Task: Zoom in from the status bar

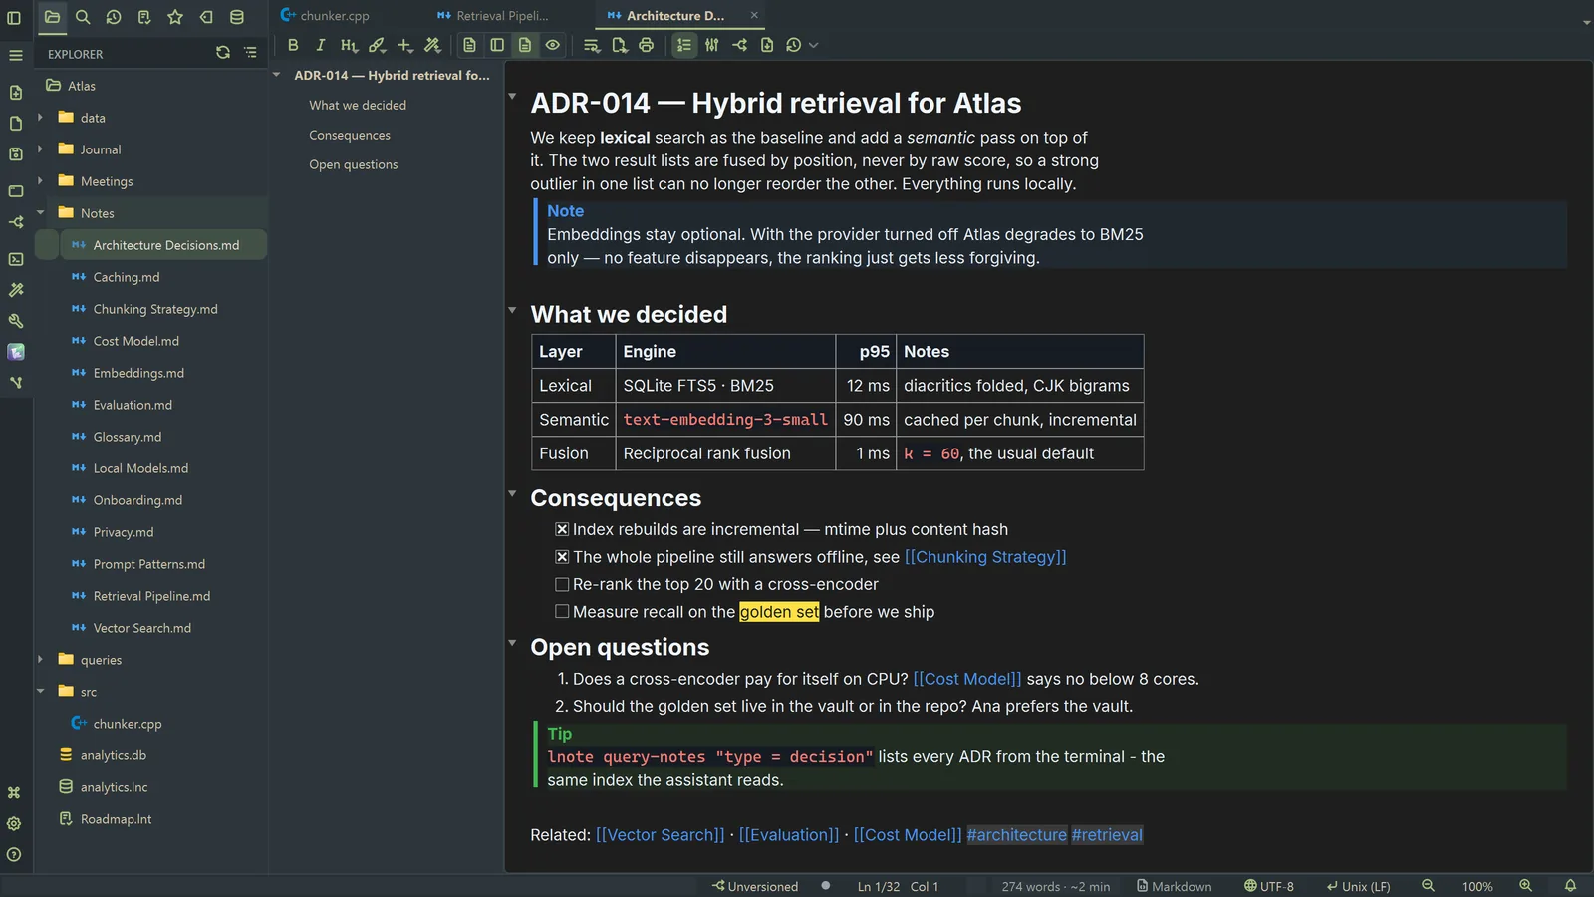Action: [1525, 886]
